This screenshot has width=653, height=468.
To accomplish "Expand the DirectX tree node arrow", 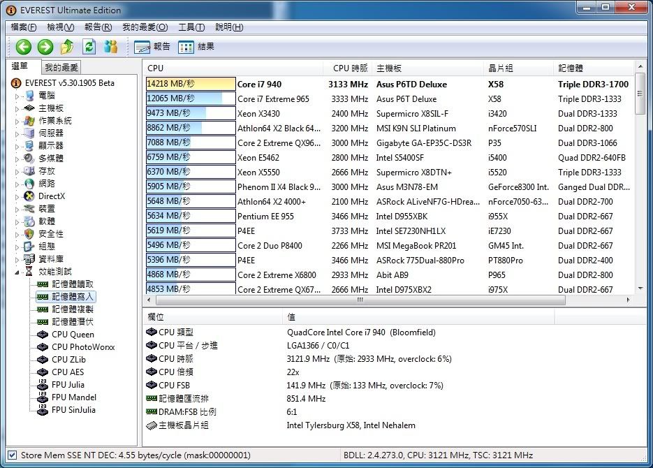I will pyautogui.click(x=17, y=196).
